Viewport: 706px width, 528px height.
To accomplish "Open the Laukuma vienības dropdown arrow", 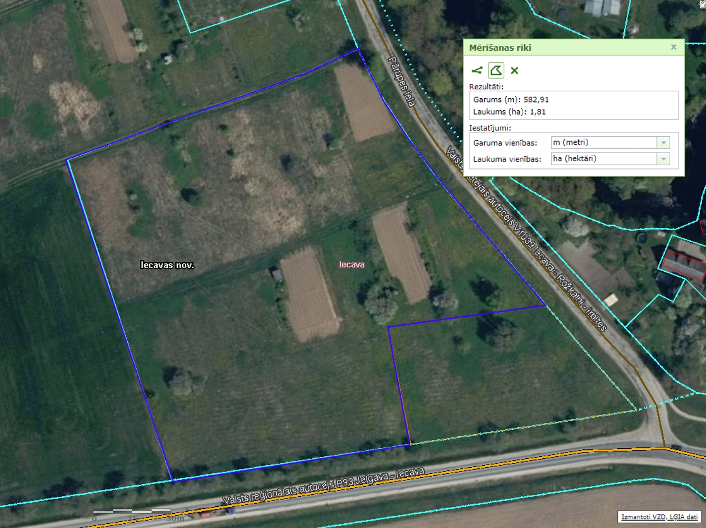I will click(x=663, y=159).
